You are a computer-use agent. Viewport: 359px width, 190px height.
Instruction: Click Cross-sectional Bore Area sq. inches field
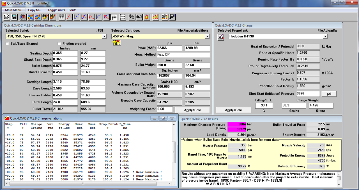pyautogui.click(x=169, y=76)
